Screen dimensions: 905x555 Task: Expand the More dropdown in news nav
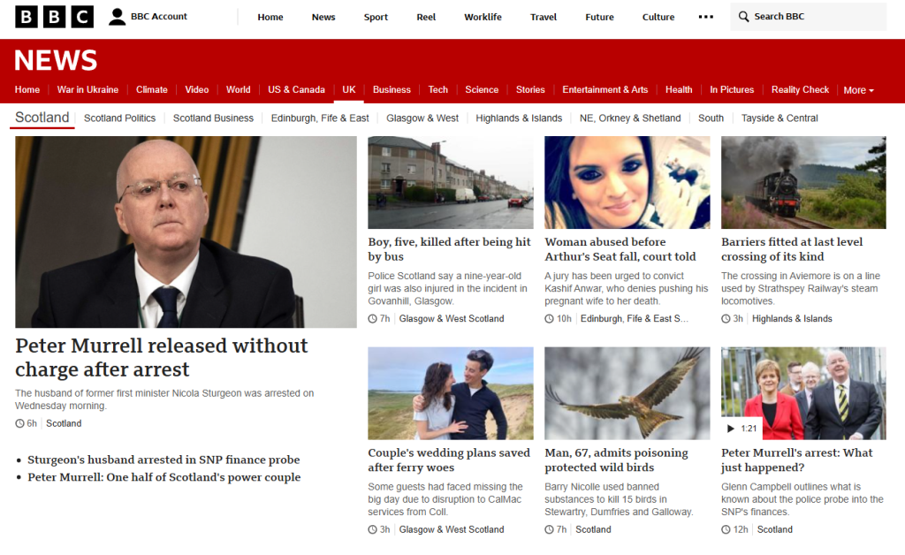(x=858, y=90)
